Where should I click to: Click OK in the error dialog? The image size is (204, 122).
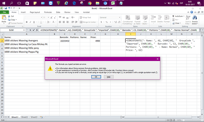point(96,77)
